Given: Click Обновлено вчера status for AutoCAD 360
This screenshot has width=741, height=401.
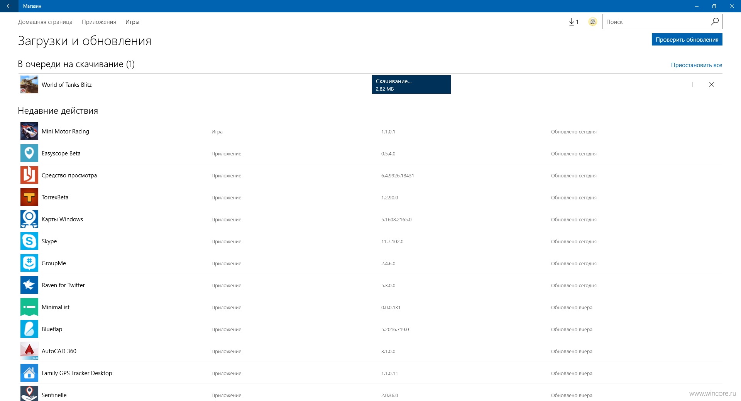Looking at the screenshot, I should point(572,352).
